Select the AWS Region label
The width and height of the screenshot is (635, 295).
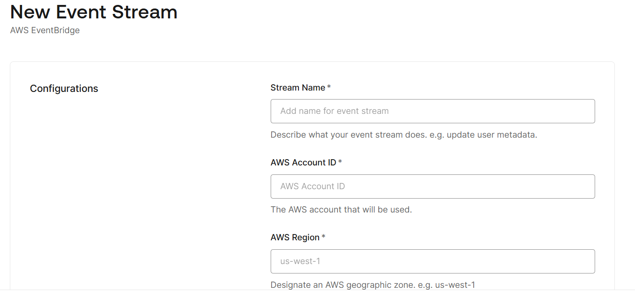pos(295,237)
